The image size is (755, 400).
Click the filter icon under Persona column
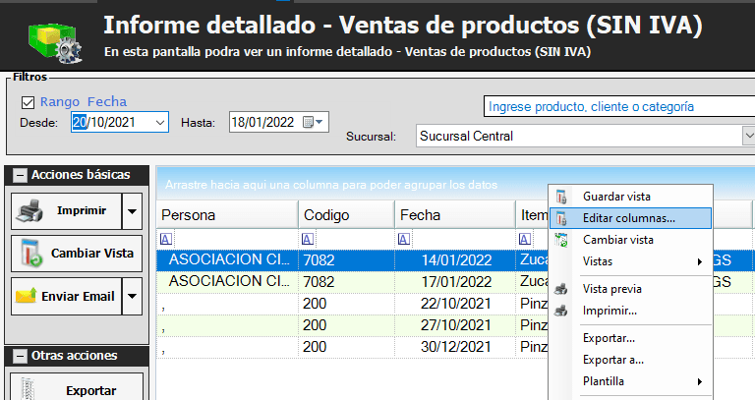(x=166, y=239)
